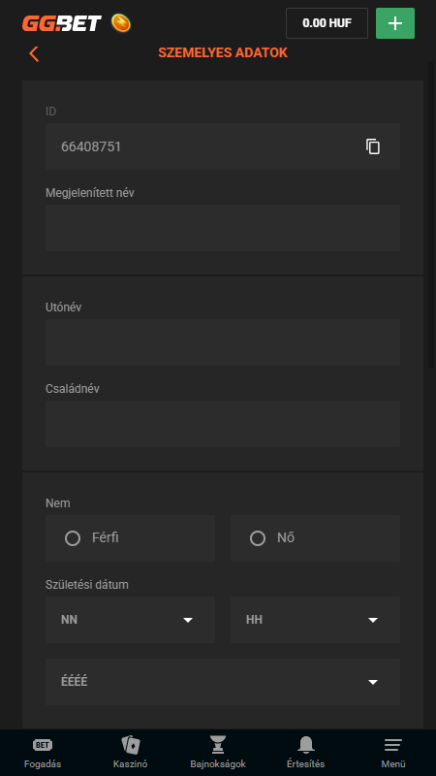The height and width of the screenshot is (776, 436).
Task: Expand the HH month dropdown
Action: tap(316, 620)
